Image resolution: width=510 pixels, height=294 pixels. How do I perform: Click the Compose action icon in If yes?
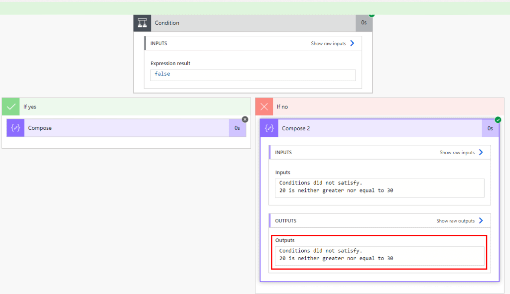(x=15, y=128)
